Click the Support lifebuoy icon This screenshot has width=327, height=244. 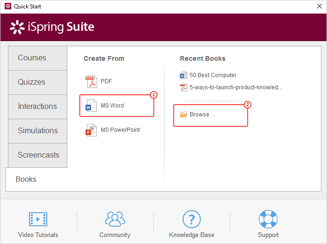(268, 219)
